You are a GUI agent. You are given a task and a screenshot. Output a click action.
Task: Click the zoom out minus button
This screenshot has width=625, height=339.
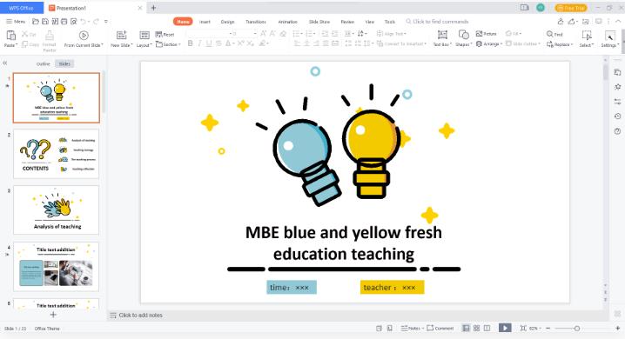tap(548, 329)
